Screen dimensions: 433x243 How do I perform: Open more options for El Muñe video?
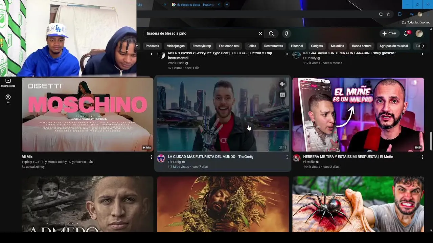(x=422, y=157)
